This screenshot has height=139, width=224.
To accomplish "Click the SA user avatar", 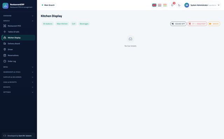I will click(x=187, y=5).
